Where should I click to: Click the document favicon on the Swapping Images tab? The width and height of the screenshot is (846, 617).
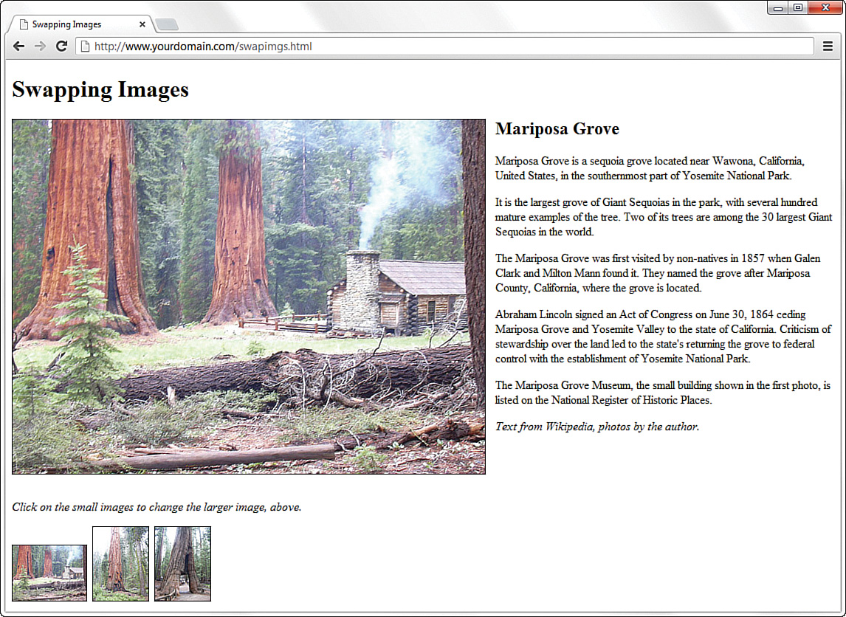click(23, 24)
